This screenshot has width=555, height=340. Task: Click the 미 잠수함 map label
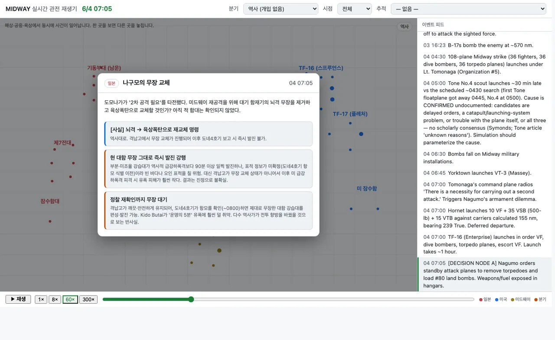pos(367,188)
